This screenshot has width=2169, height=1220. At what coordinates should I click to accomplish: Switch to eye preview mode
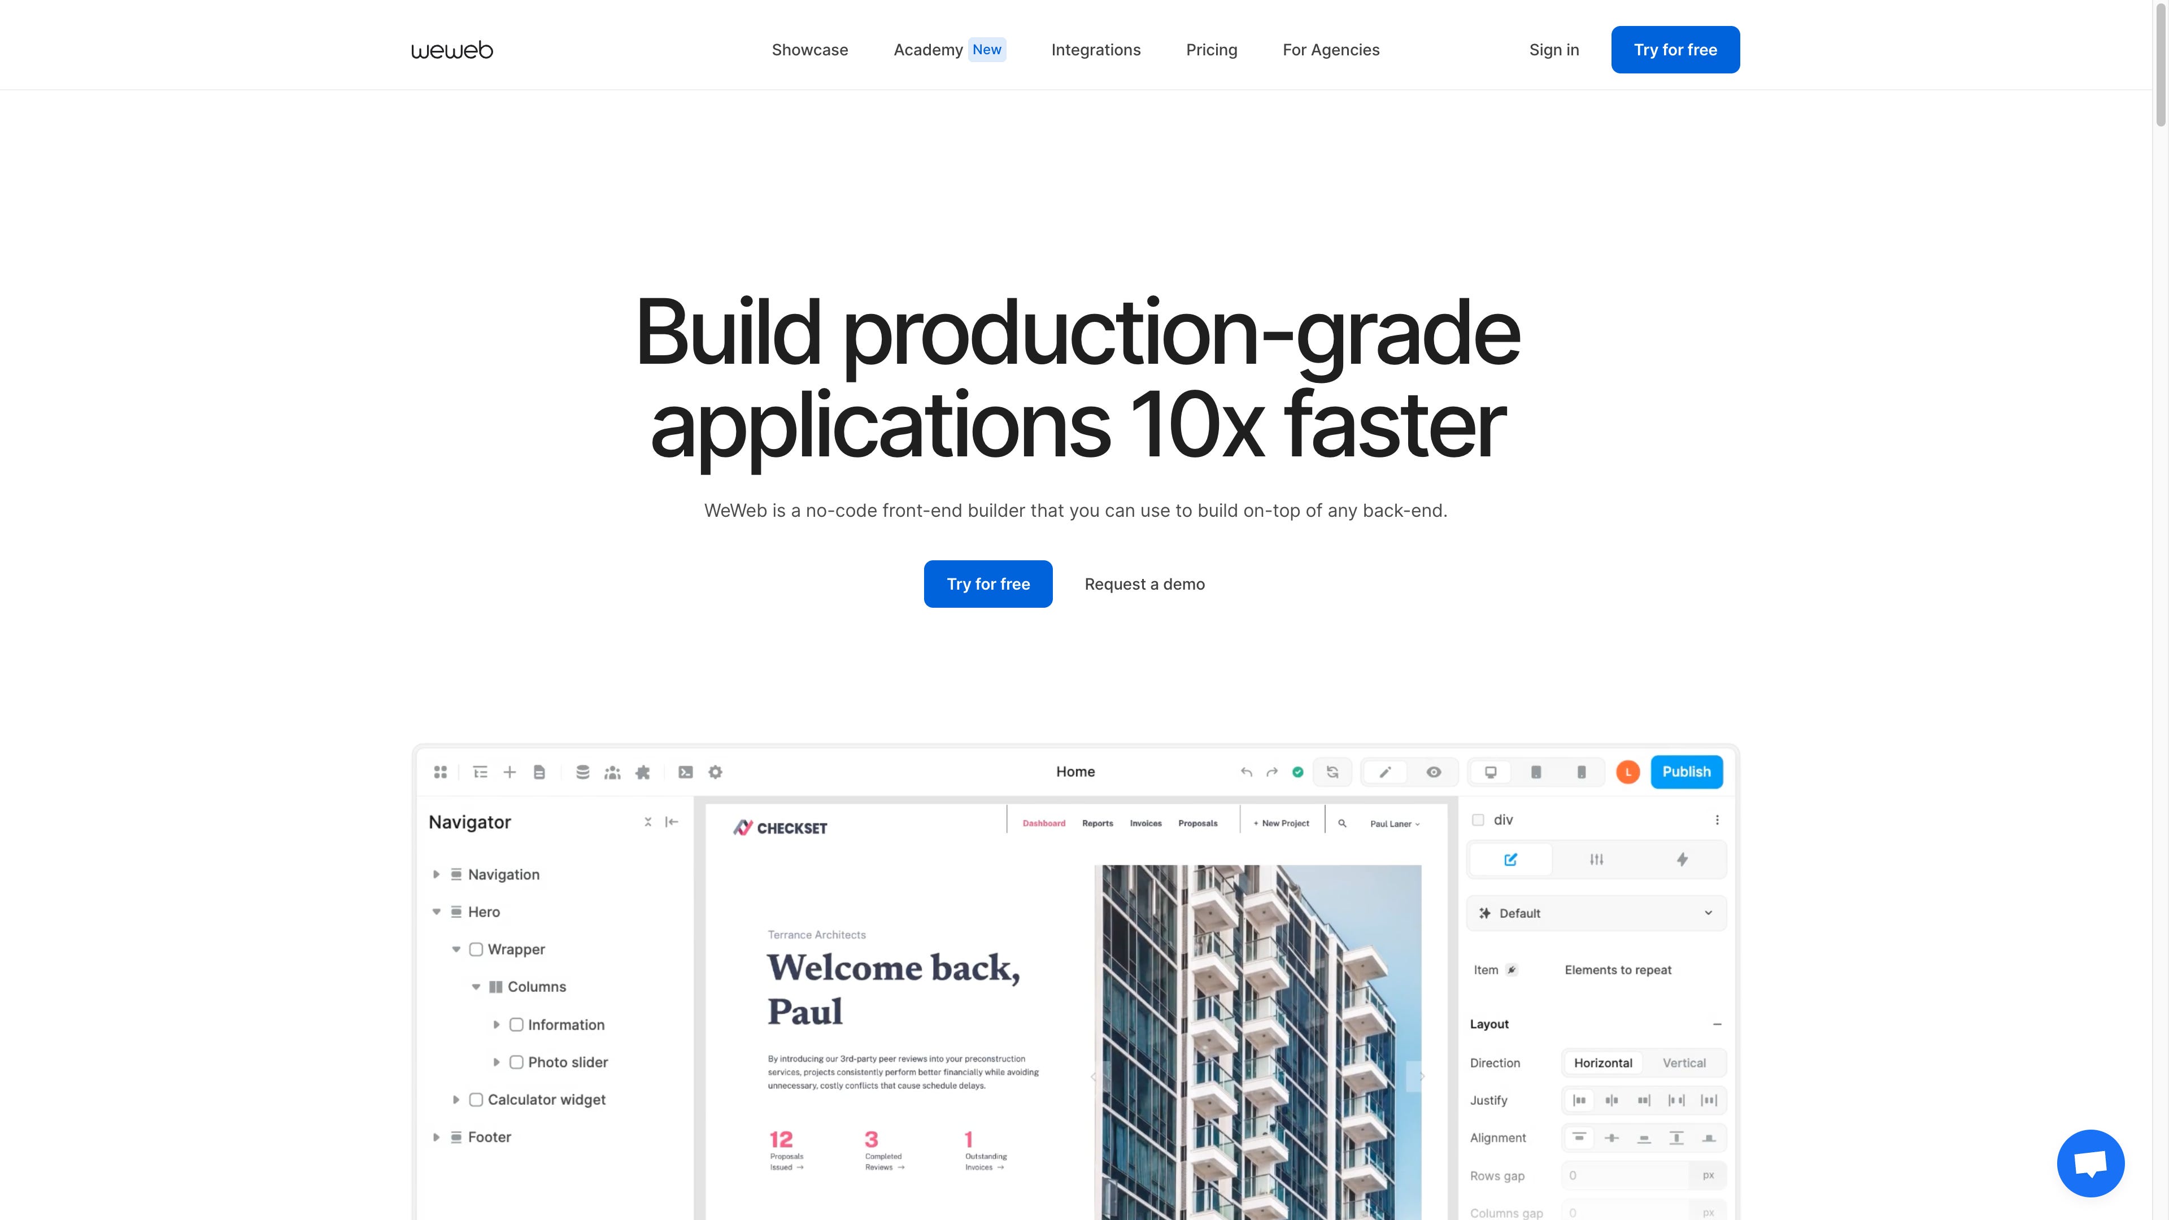1434,772
